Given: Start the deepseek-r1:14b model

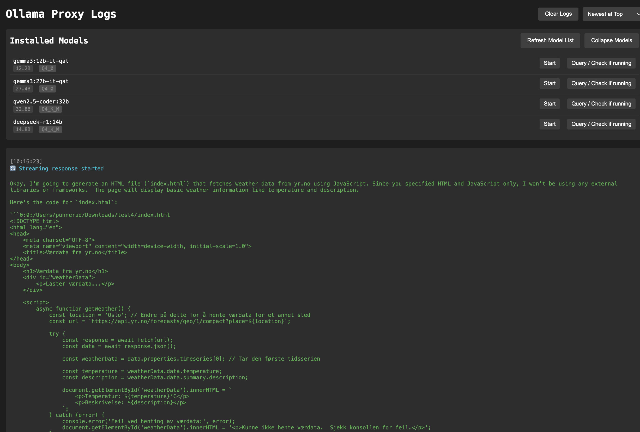Looking at the screenshot, I should click(550, 124).
